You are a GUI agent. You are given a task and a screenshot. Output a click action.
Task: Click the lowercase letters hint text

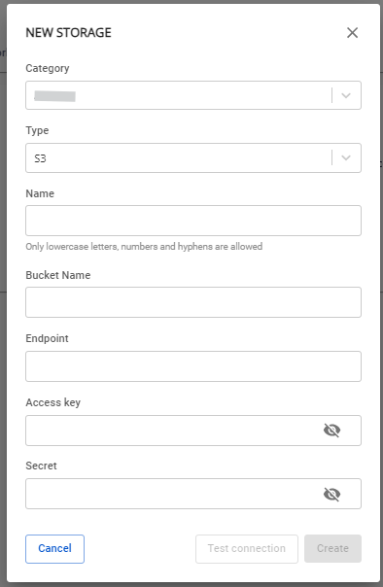(x=144, y=247)
